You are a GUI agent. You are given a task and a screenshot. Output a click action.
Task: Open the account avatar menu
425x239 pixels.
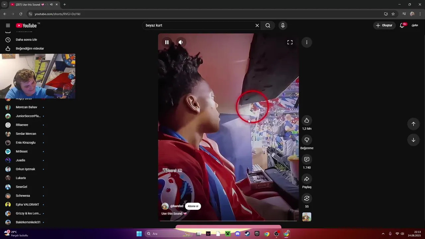[x=415, y=26]
